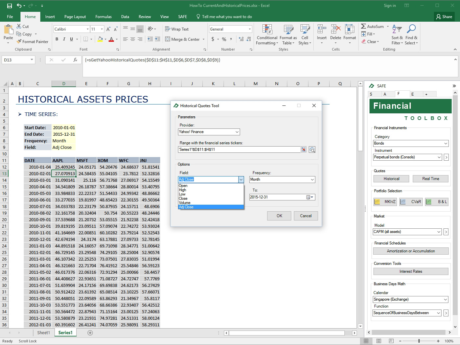The image size is (460, 345).
Task: Toggle Wrap Text option
Action: [177, 29]
